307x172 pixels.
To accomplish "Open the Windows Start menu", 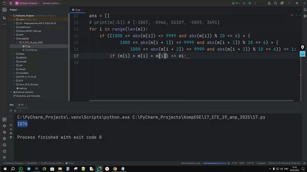I will [x=5, y=169].
